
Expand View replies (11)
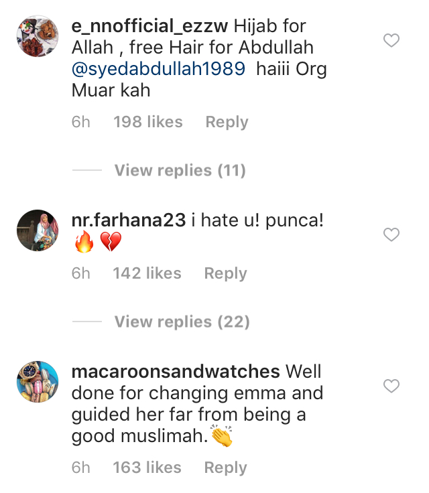(x=180, y=170)
